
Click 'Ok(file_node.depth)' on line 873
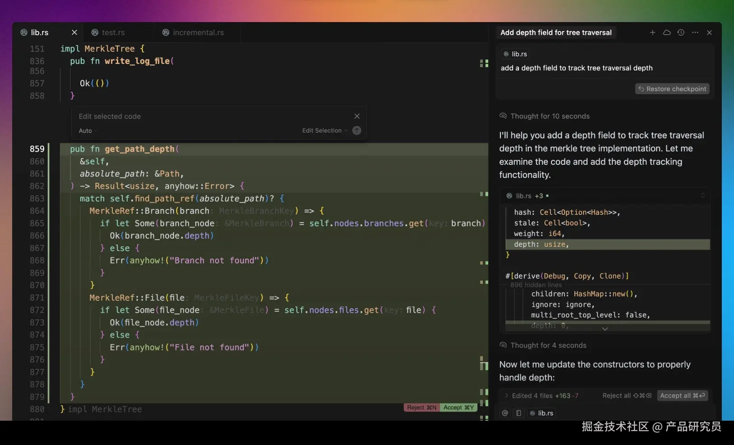point(154,322)
